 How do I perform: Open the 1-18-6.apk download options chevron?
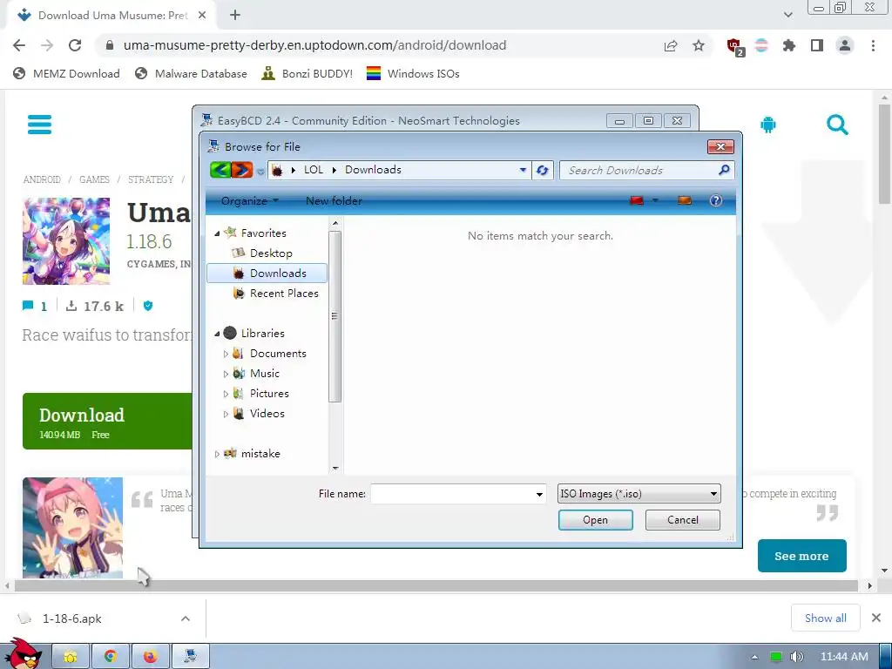pos(186,618)
